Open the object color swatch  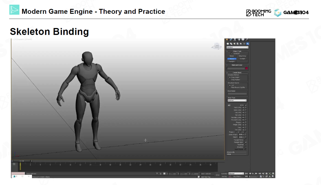[247, 68]
